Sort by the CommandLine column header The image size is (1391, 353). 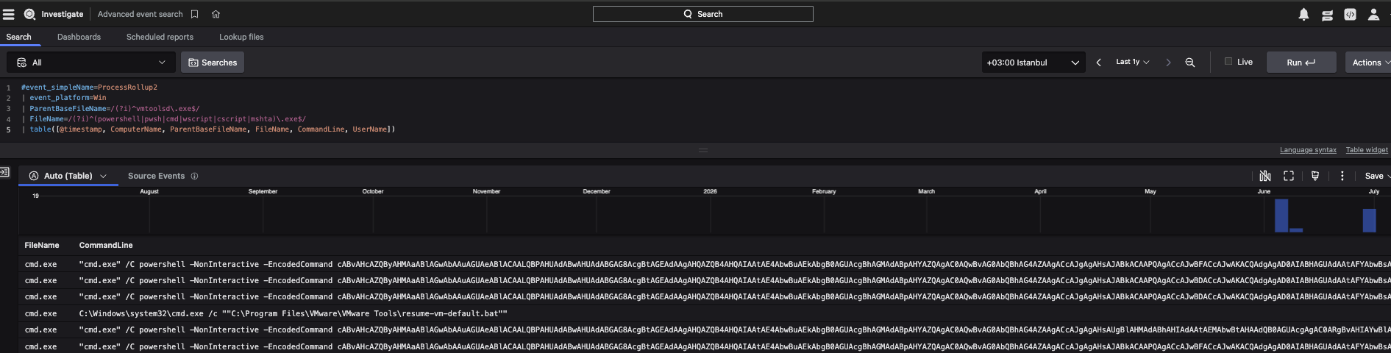point(106,245)
